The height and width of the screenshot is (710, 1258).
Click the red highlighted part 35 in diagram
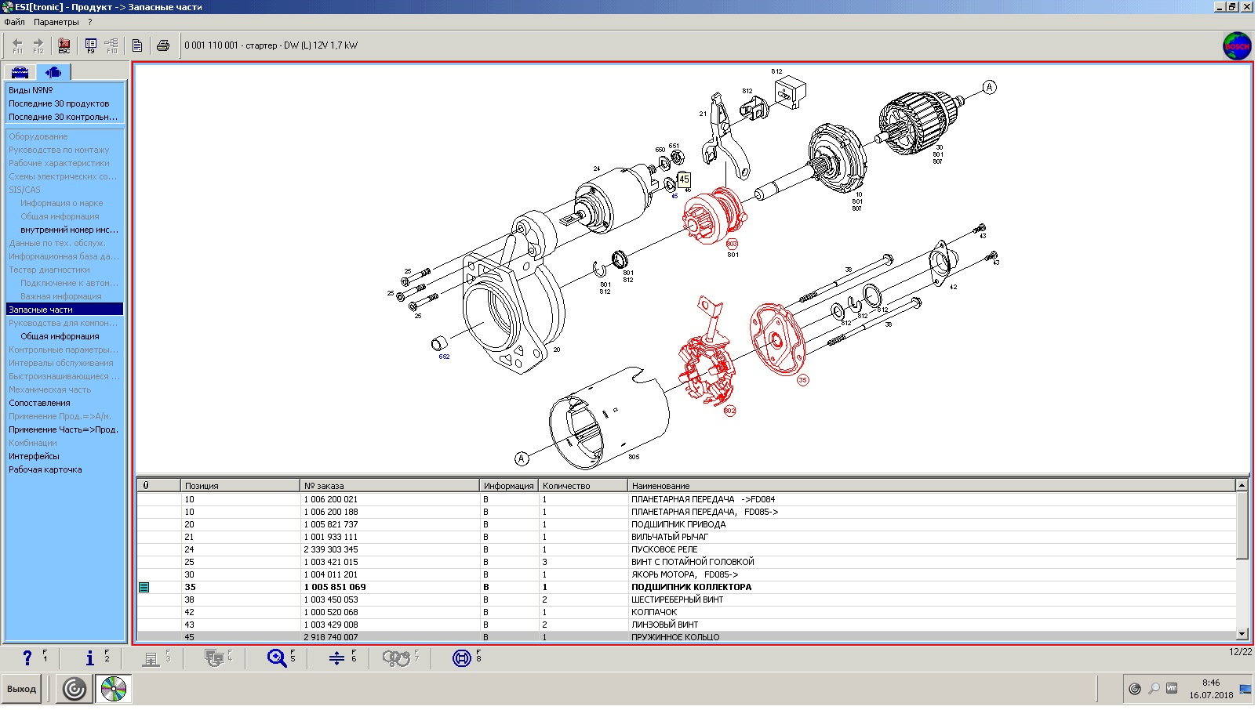[777, 340]
